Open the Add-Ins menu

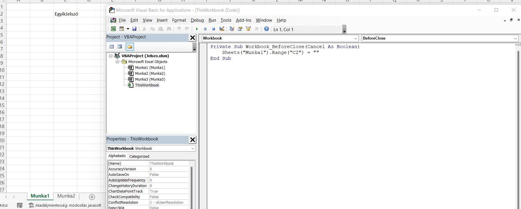(x=244, y=20)
